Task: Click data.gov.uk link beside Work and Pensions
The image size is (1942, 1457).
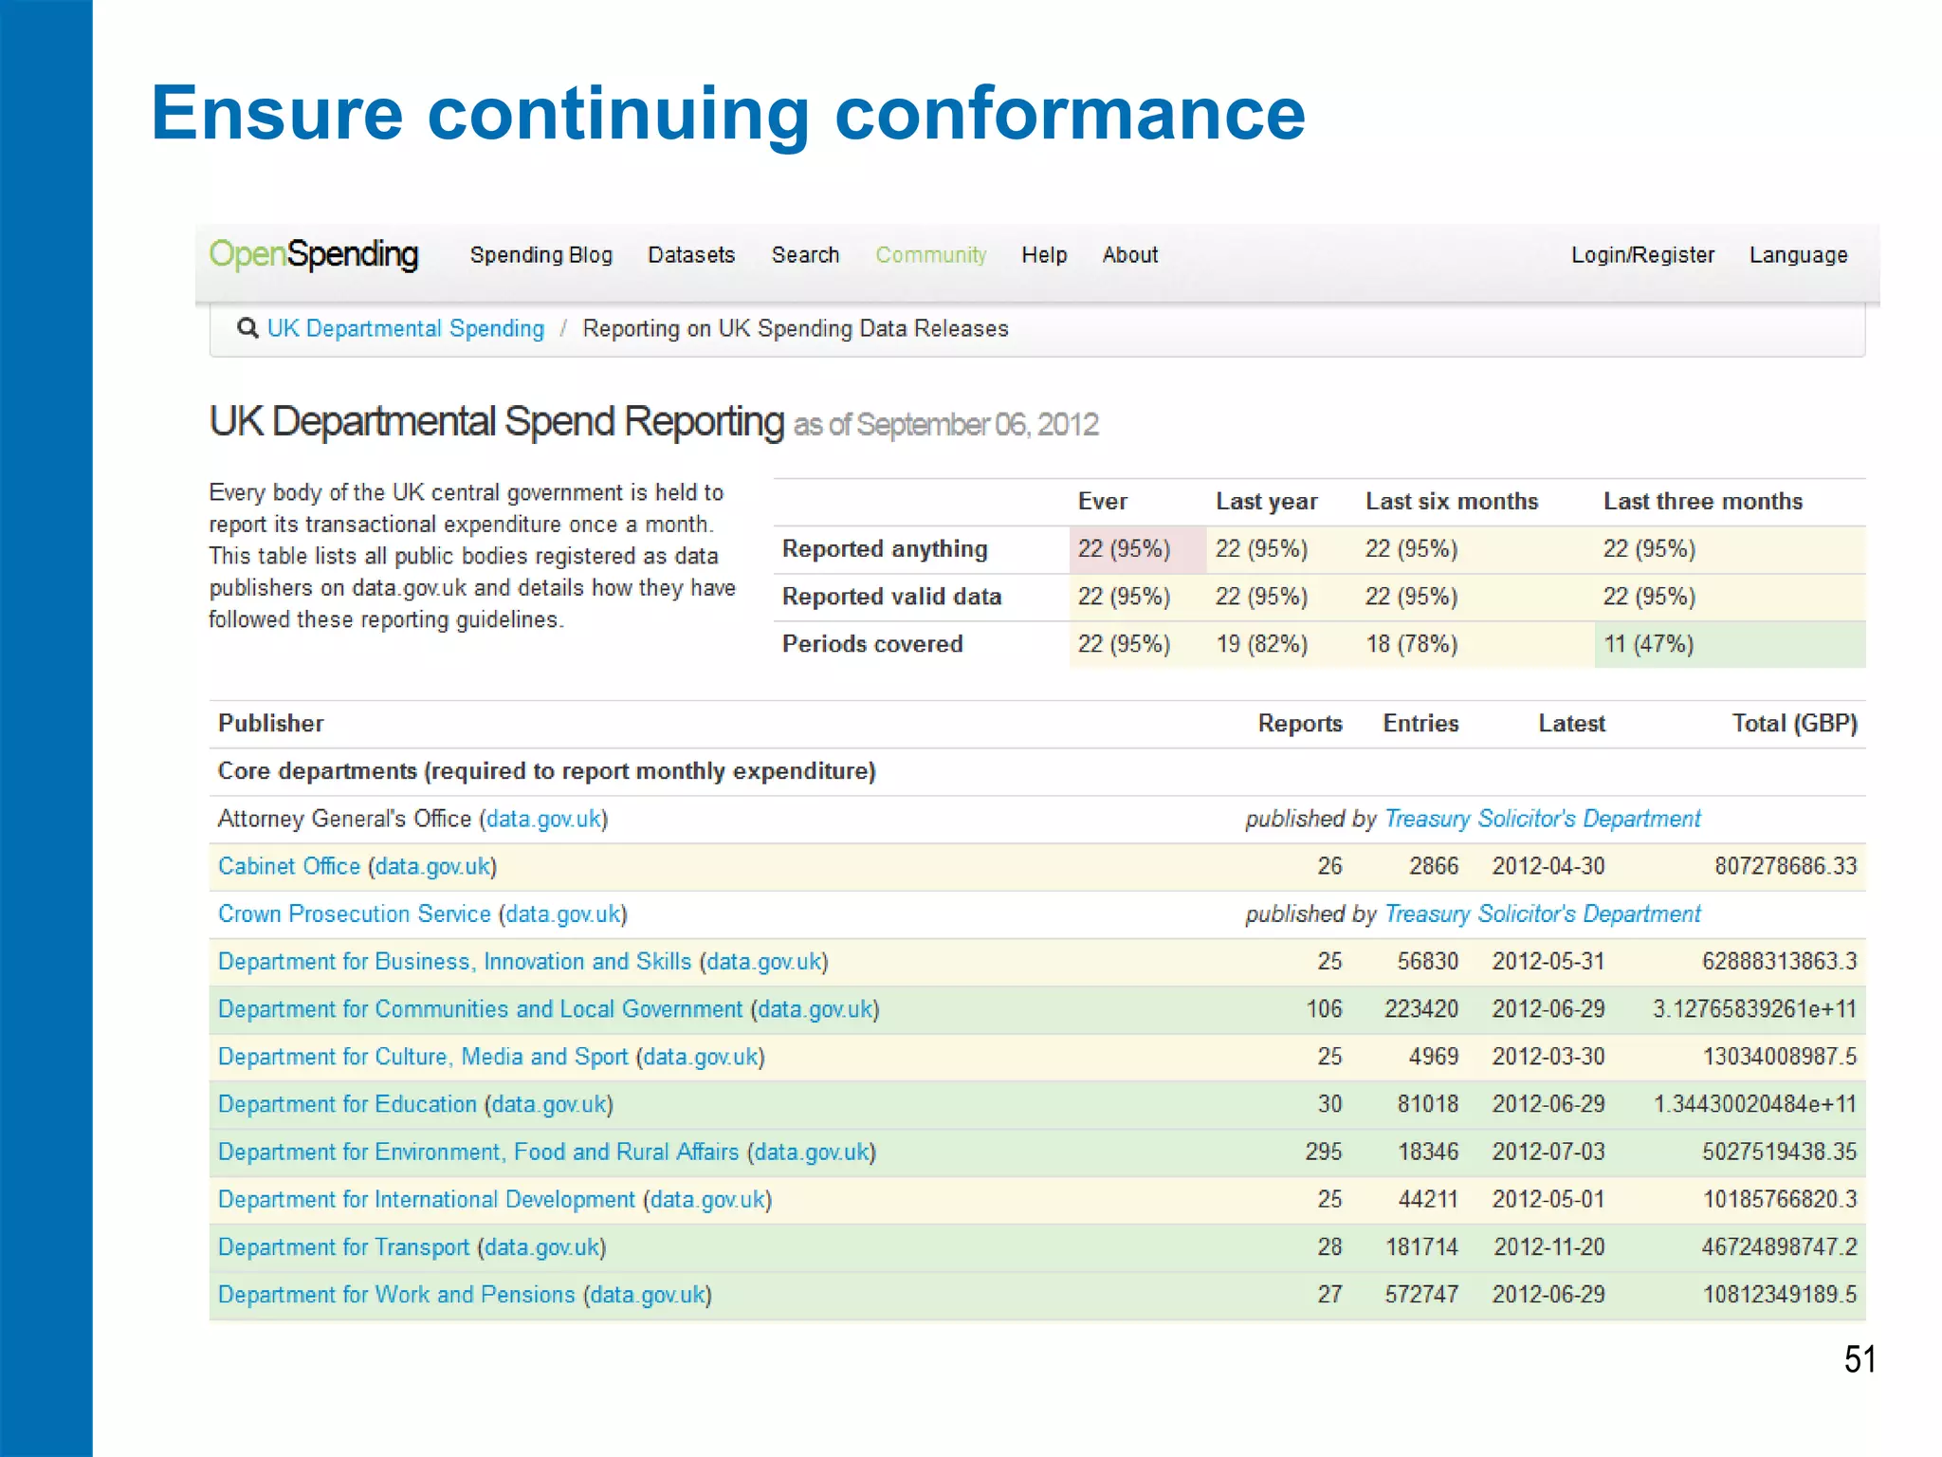Action: click(x=649, y=1294)
